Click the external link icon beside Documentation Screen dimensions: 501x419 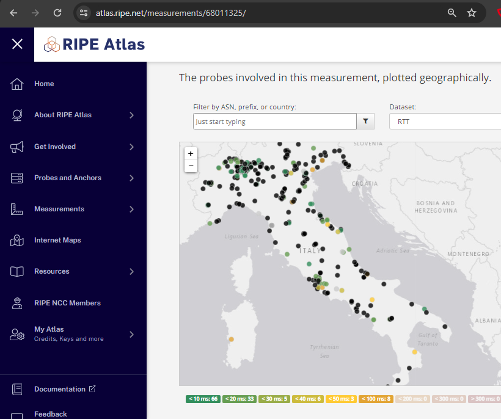pyautogui.click(x=92, y=388)
